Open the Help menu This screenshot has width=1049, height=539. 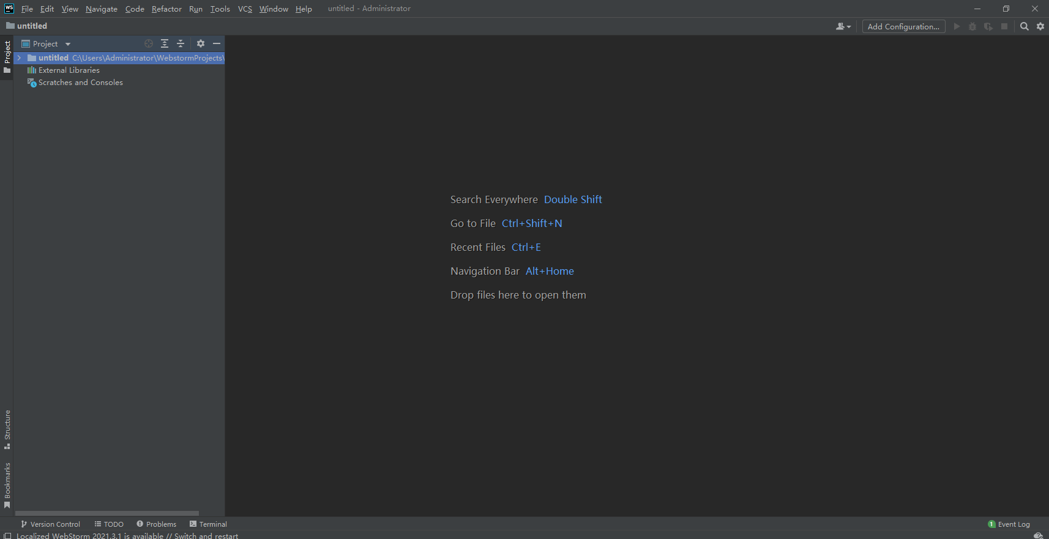point(304,9)
